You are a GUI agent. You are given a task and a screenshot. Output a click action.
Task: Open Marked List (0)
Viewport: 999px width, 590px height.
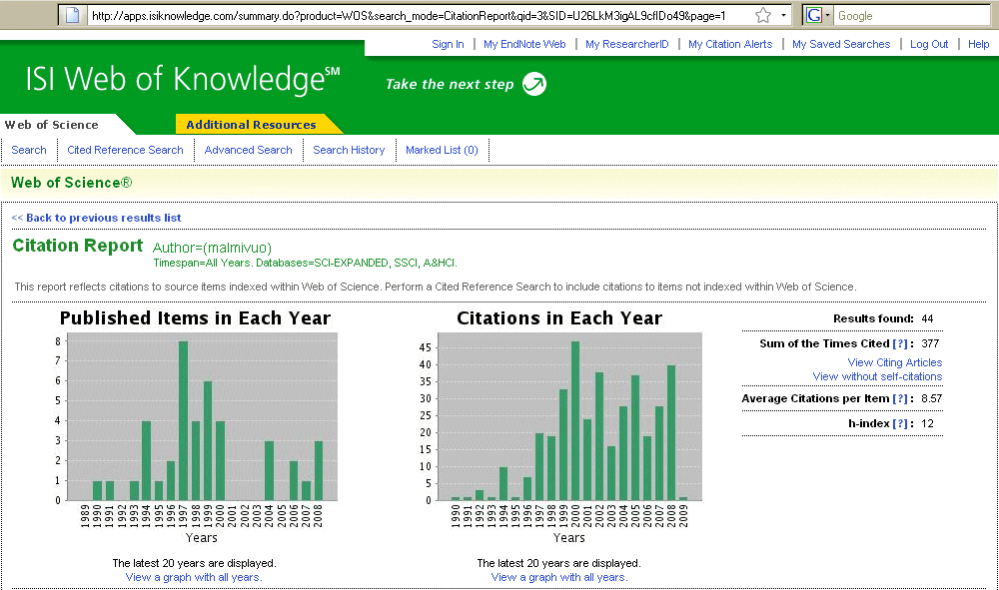(x=442, y=150)
